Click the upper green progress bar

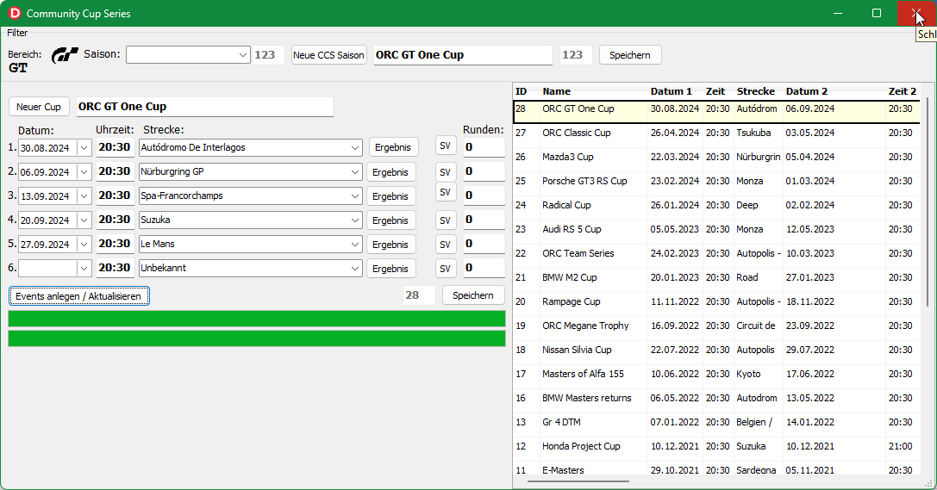click(256, 319)
